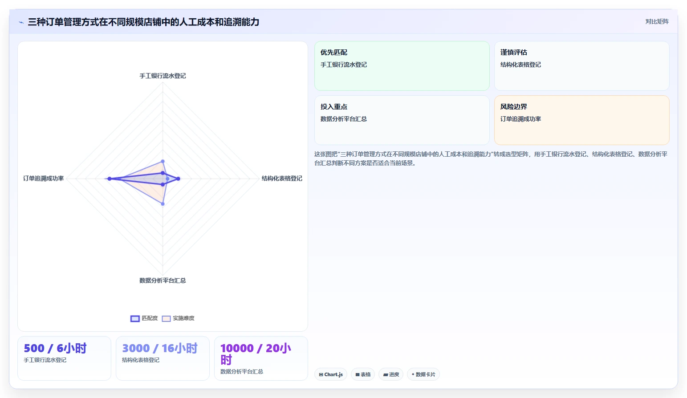Click radar axis label 订单追溯成功率

point(43,179)
